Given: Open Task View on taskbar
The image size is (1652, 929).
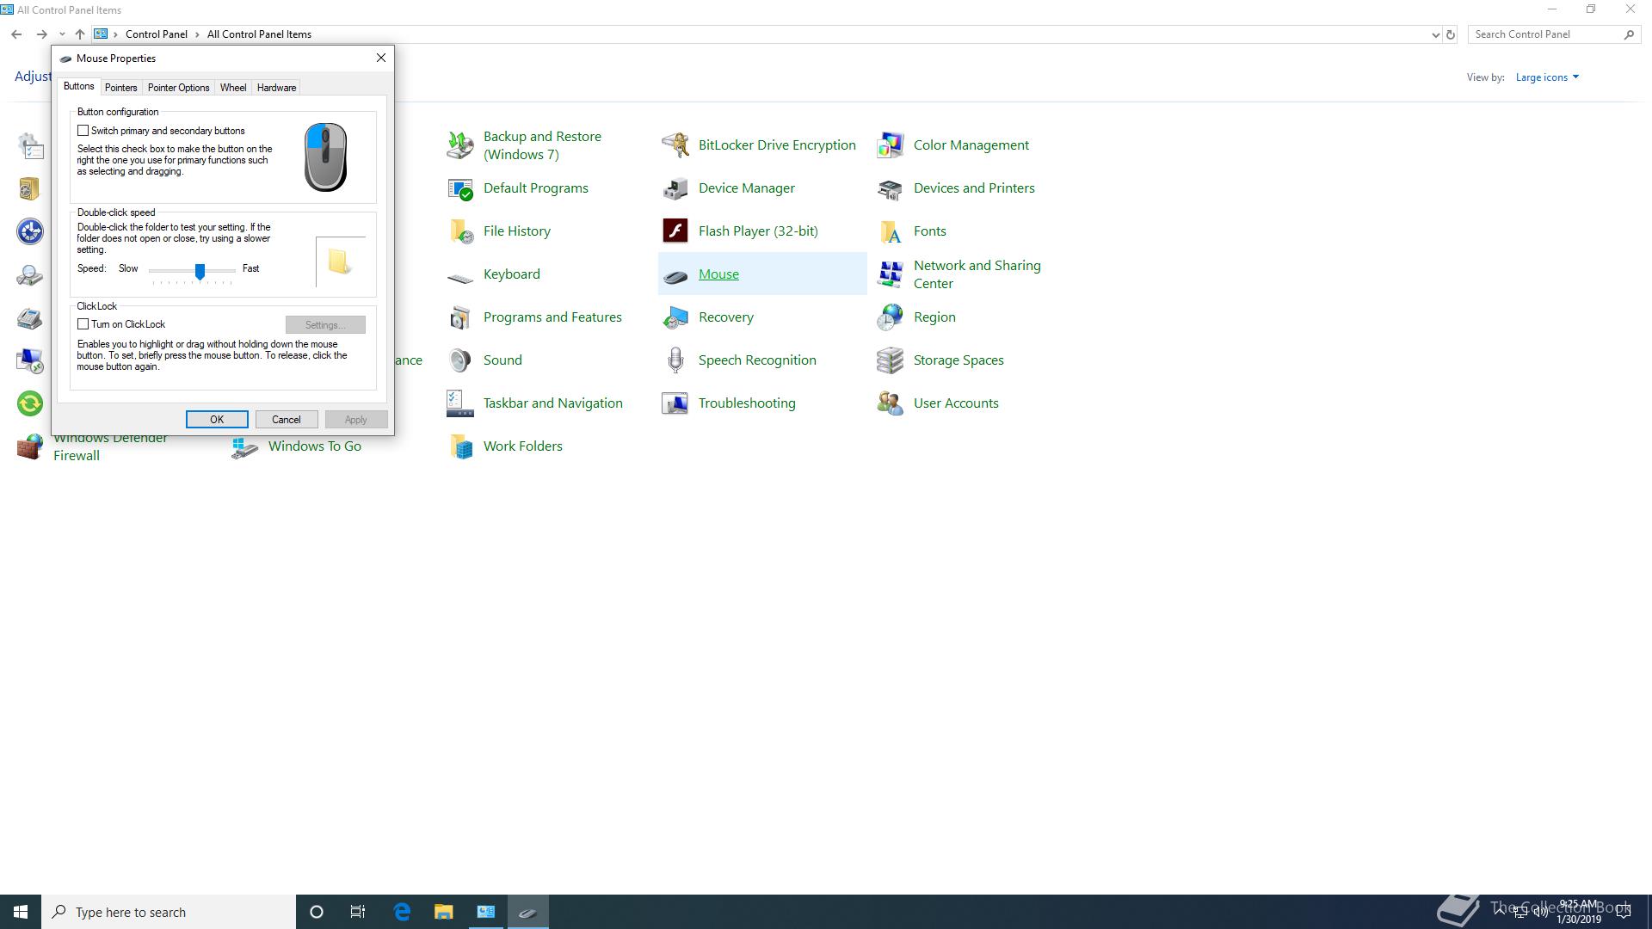Looking at the screenshot, I should coord(358,912).
